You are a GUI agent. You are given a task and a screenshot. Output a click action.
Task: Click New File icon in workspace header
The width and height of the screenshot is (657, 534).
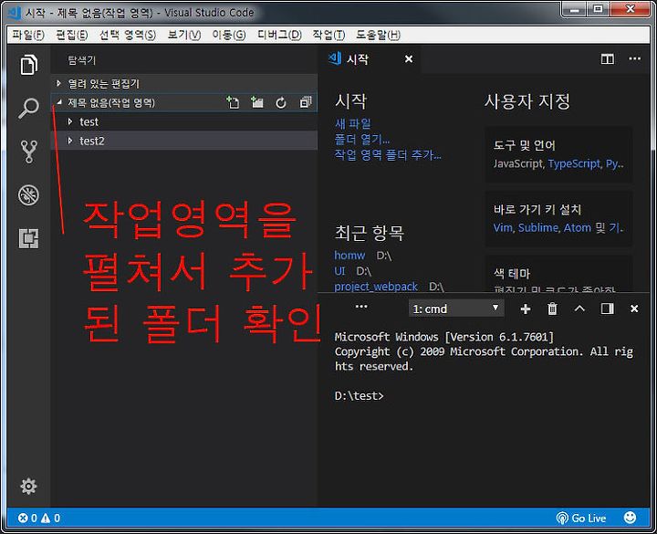[x=233, y=102]
